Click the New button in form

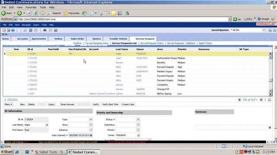[22, 104]
